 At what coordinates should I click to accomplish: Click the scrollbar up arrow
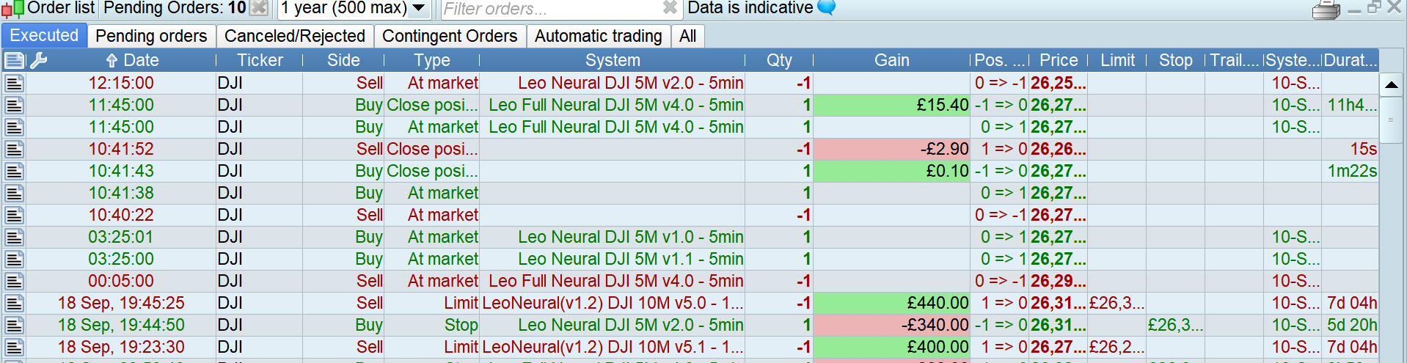pos(1391,84)
